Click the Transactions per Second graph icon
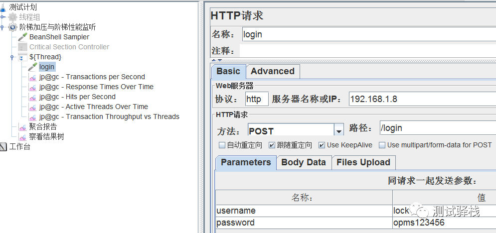 (32, 77)
